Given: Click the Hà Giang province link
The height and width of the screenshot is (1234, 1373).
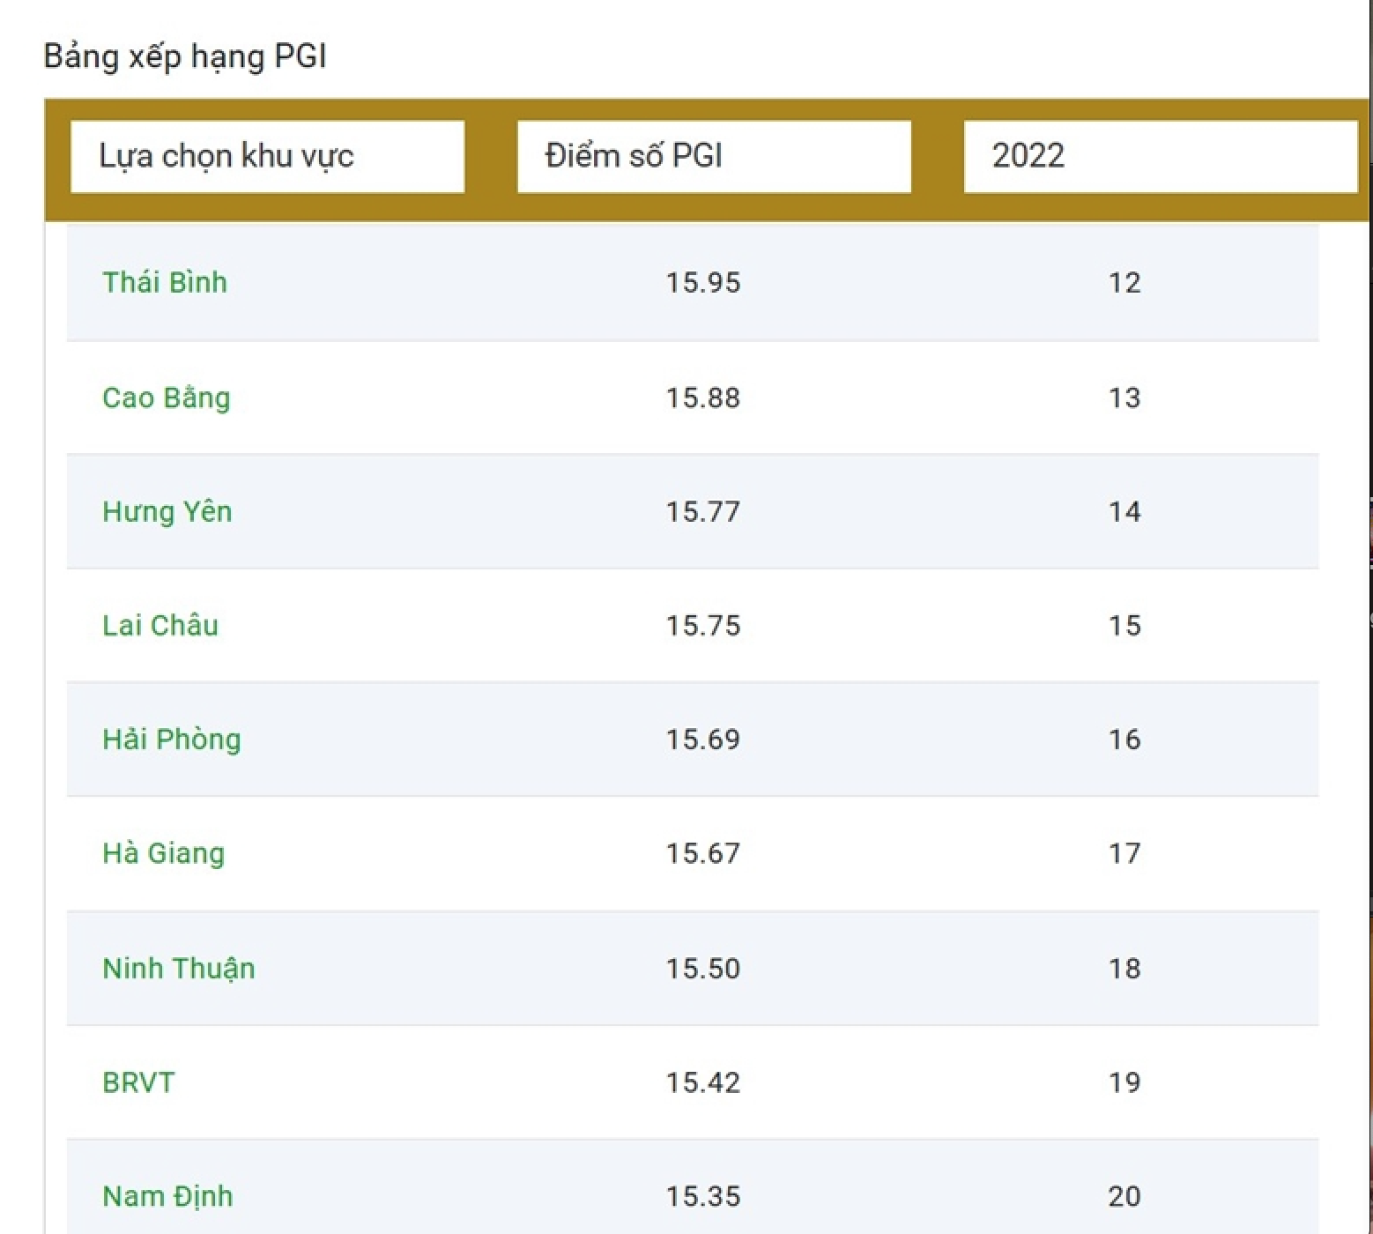Looking at the screenshot, I should (164, 853).
